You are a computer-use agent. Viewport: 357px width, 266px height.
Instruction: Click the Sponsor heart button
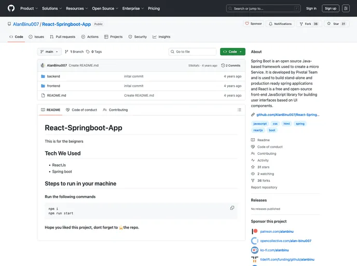pyautogui.click(x=253, y=24)
